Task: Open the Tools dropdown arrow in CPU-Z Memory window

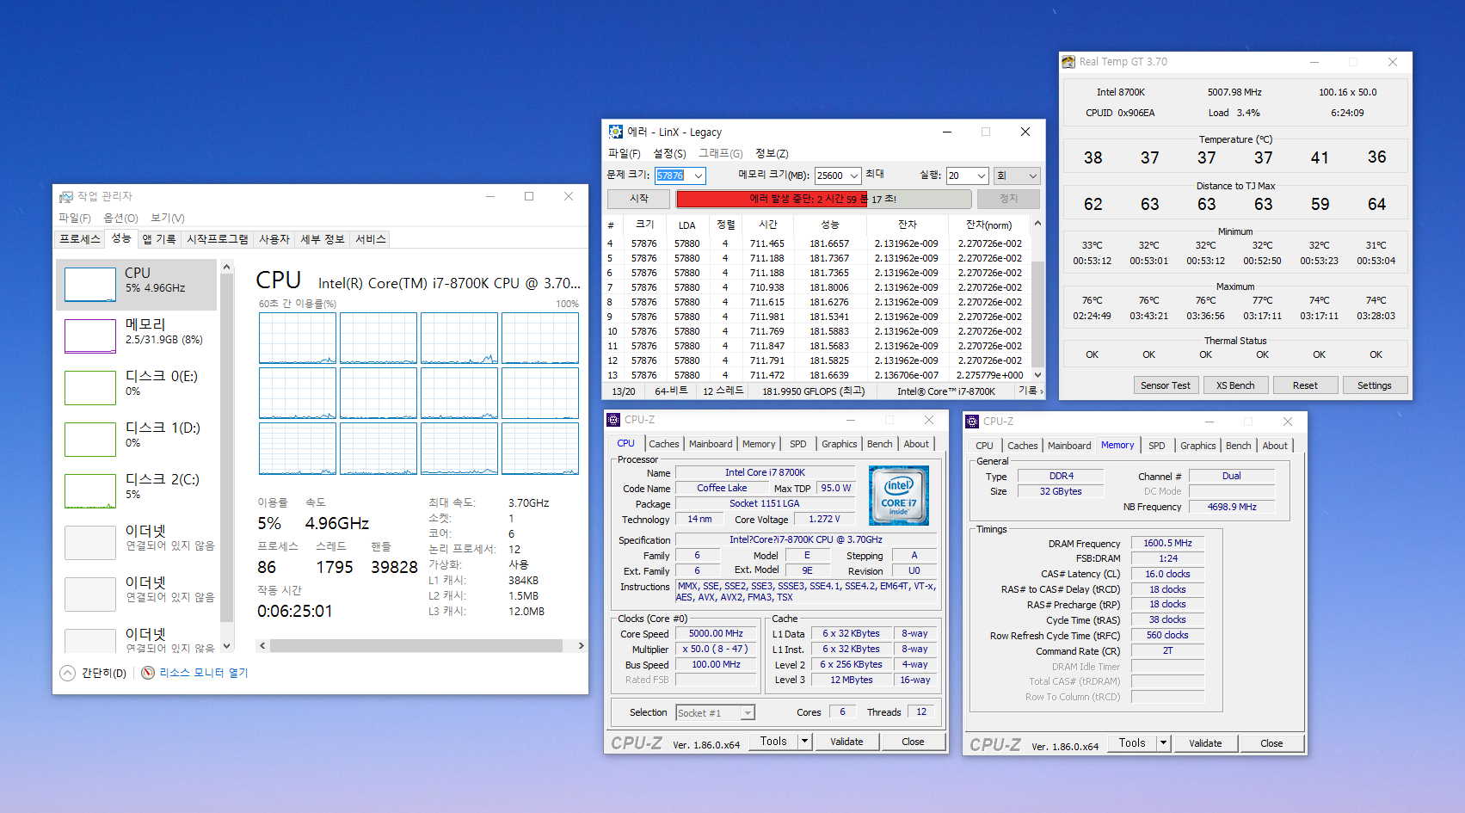Action: [1163, 742]
